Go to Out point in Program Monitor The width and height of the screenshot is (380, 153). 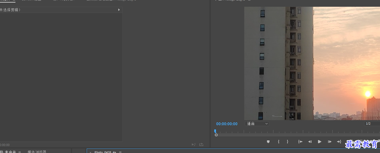[339, 142]
